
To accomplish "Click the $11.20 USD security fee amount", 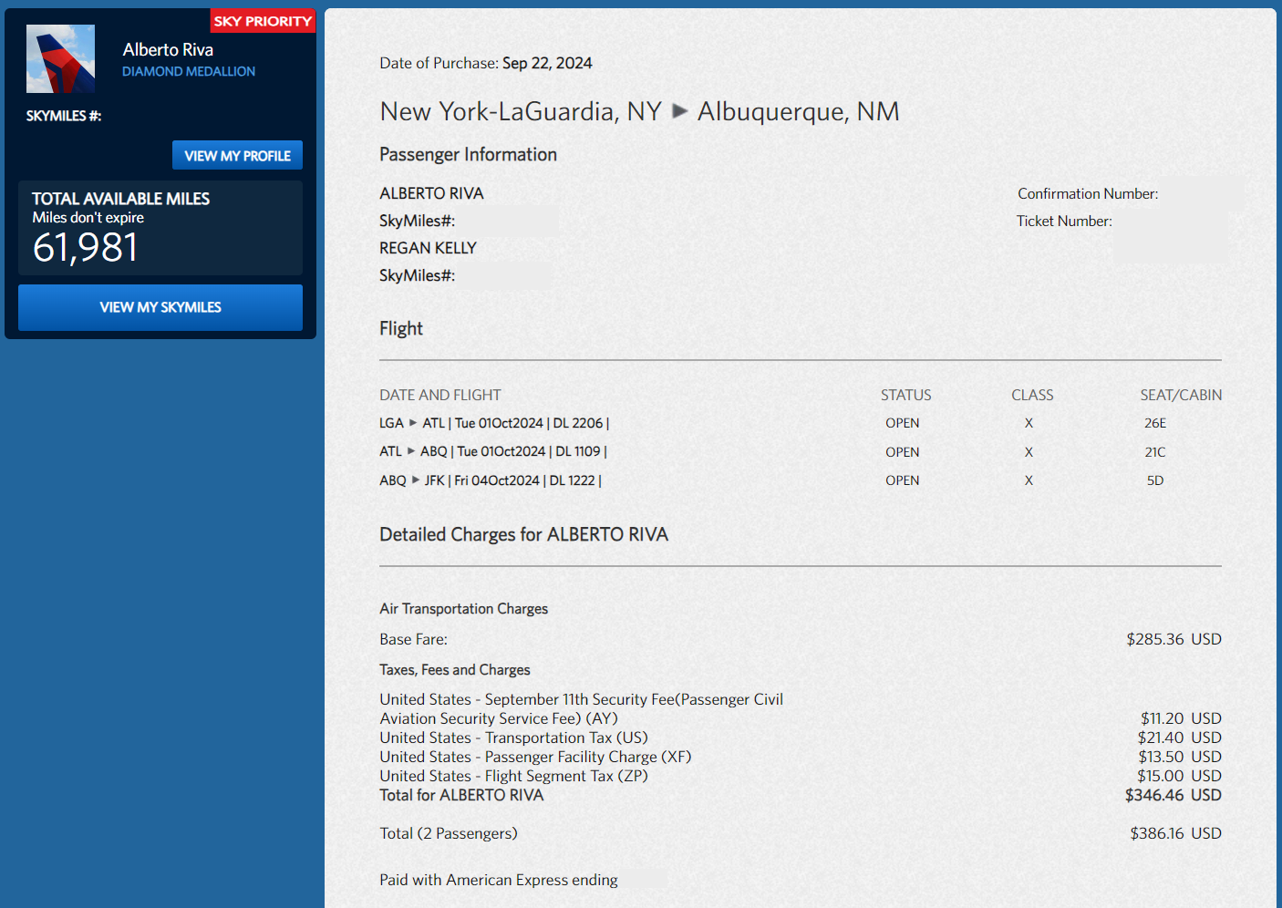I will (x=1181, y=718).
